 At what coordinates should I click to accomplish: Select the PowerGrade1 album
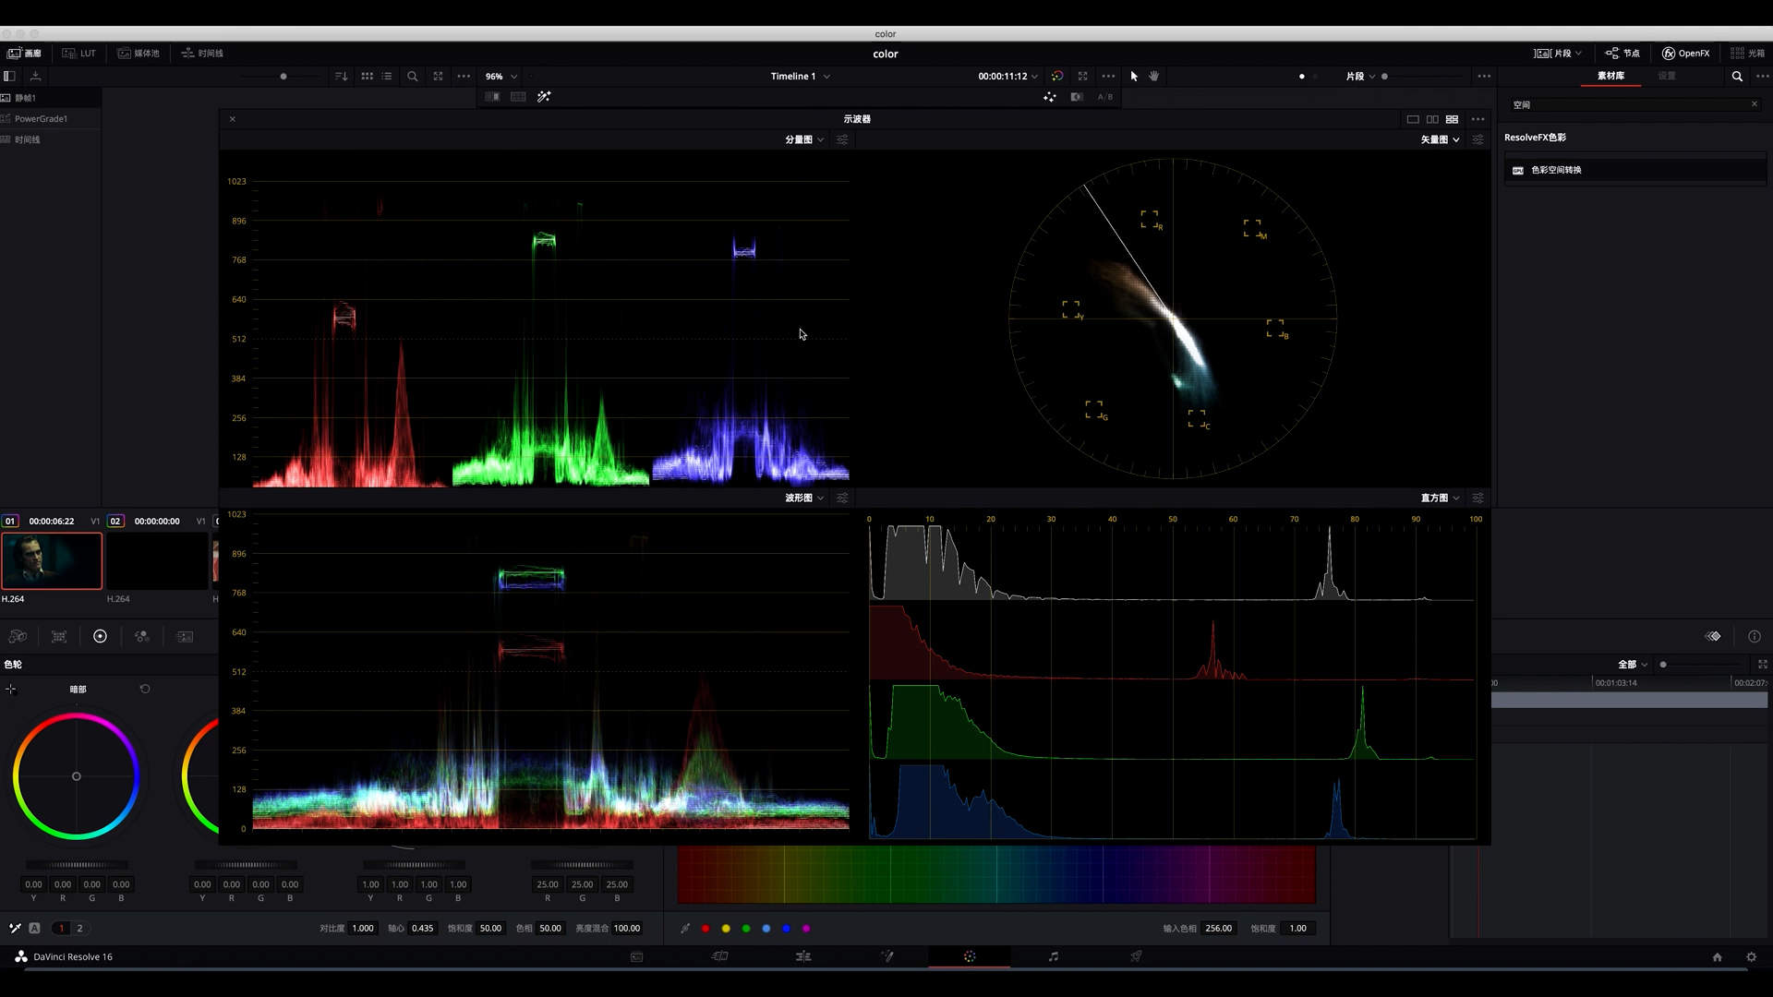(x=41, y=118)
